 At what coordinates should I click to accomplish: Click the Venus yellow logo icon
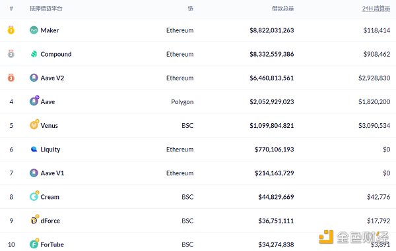coord(34,125)
